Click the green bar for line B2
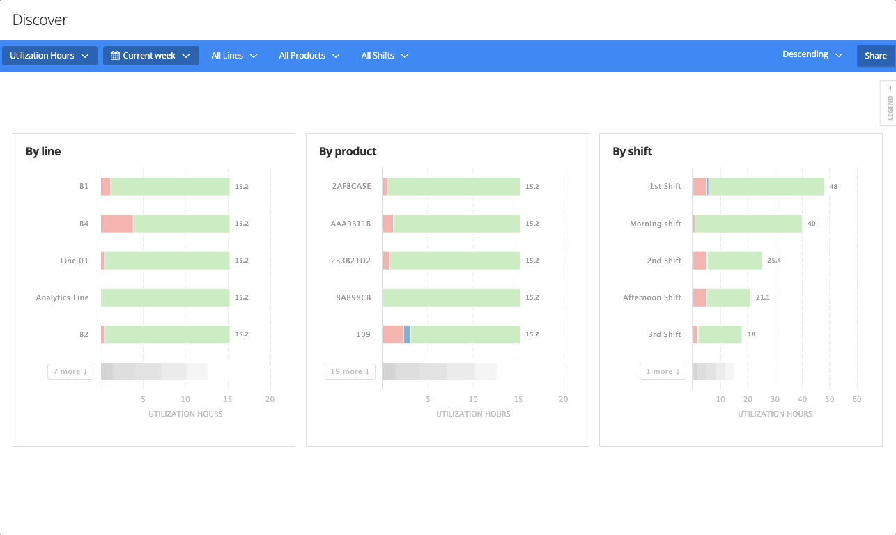The image size is (896, 535). coord(167,334)
